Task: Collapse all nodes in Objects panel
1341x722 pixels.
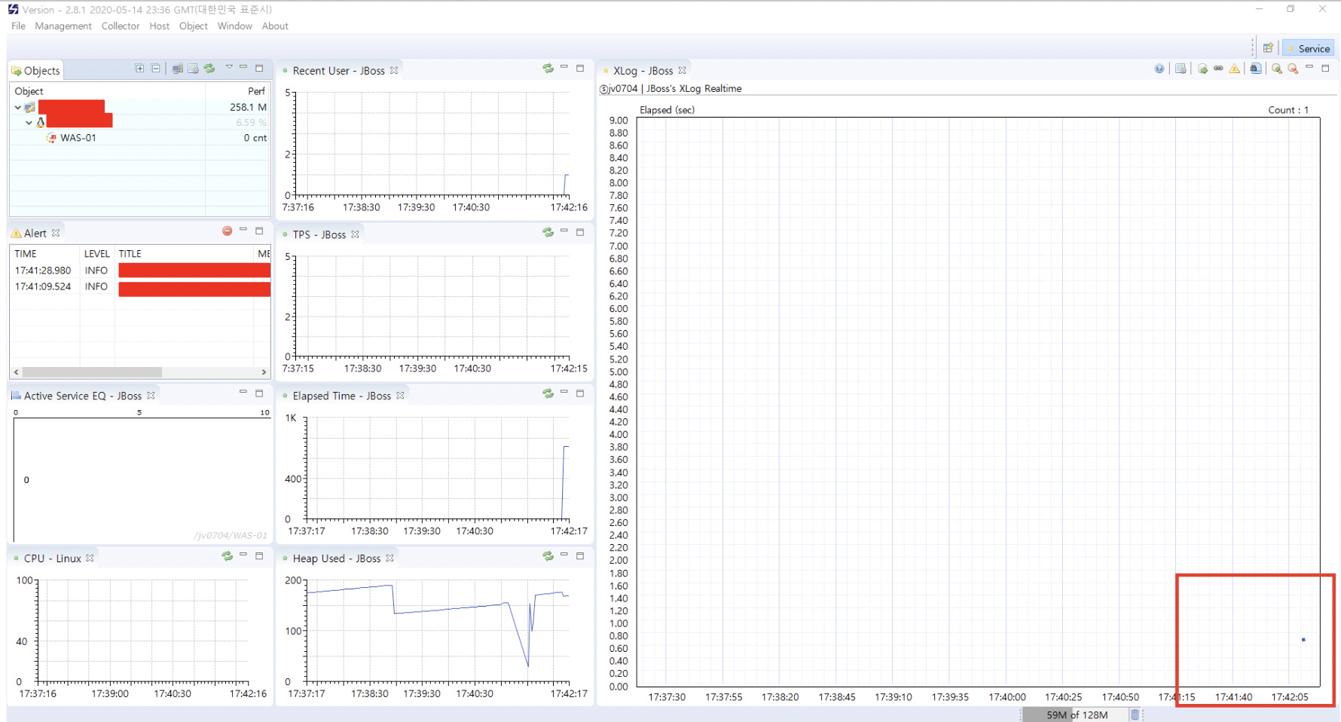Action: tap(156, 69)
